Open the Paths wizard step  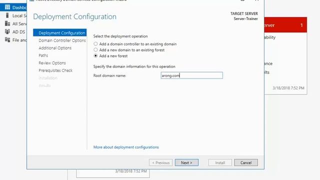click(43, 55)
